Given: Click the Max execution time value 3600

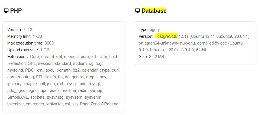Looking at the screenshot, I should pos(49,43).
